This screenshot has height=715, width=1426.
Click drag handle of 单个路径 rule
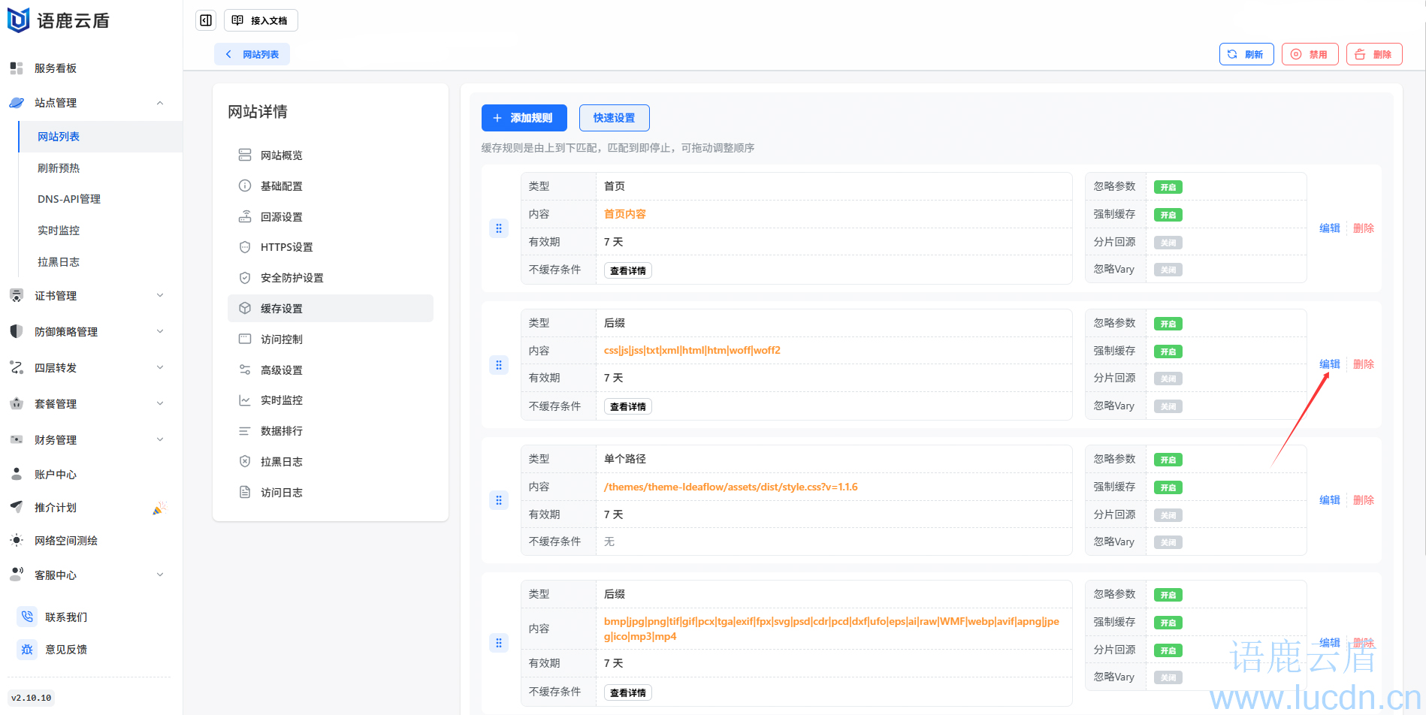[x=499, y=500]
